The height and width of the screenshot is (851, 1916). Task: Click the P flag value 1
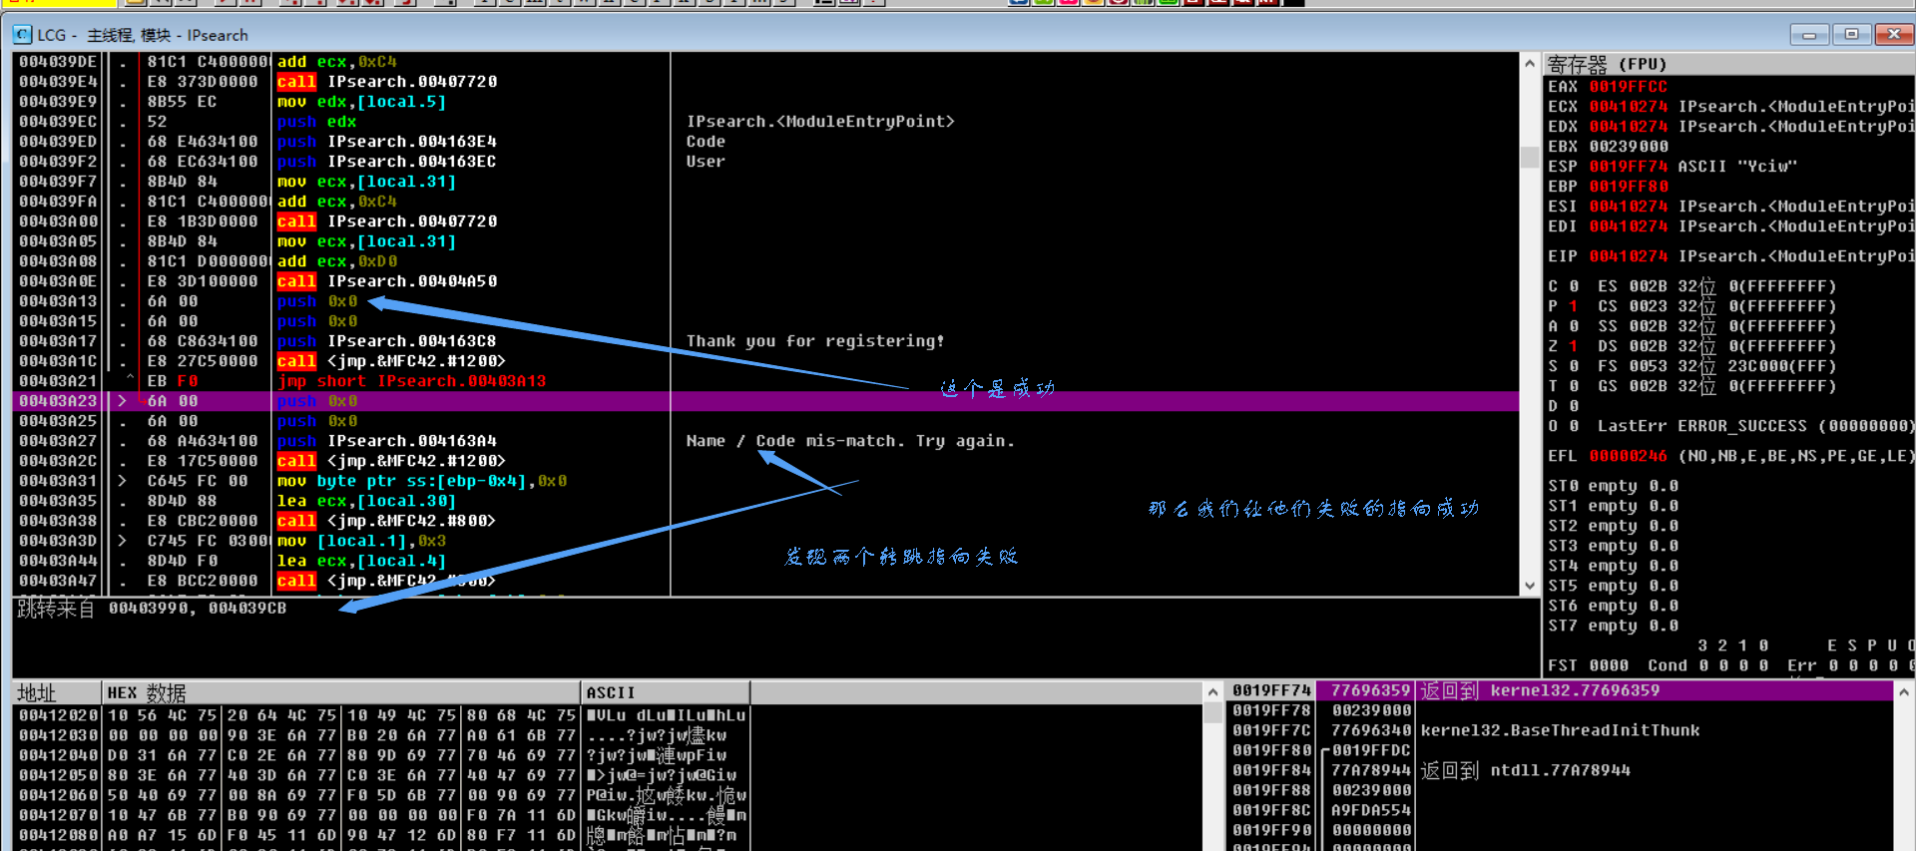point(1574,306)
